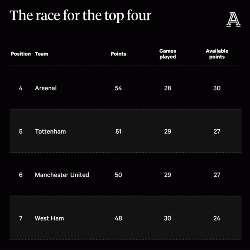Click Tottenham's points value 51
Image resolution: width=250 pixels, height=250 pixels.
tap(118, 132)
